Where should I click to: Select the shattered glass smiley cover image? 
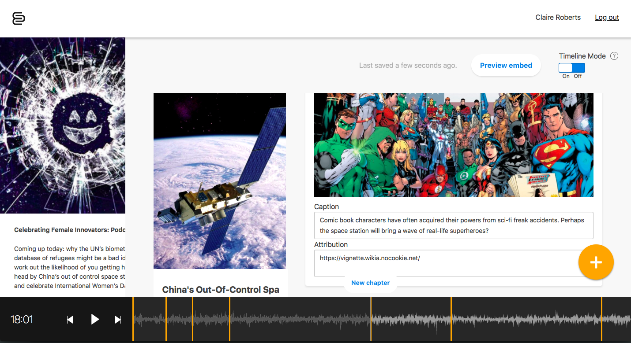[63, 125]
